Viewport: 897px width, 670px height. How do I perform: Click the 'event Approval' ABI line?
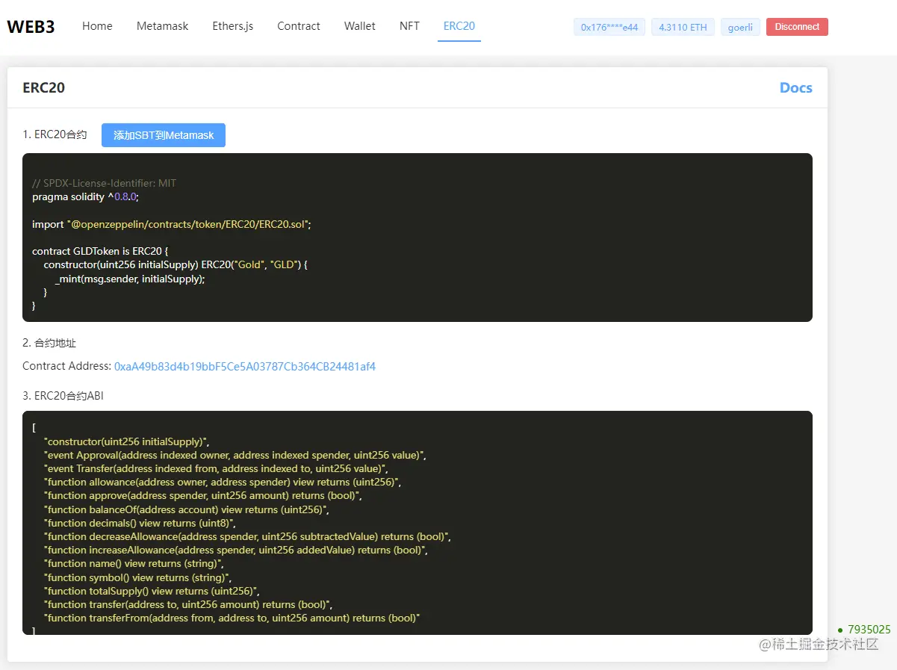click(235, 455)
